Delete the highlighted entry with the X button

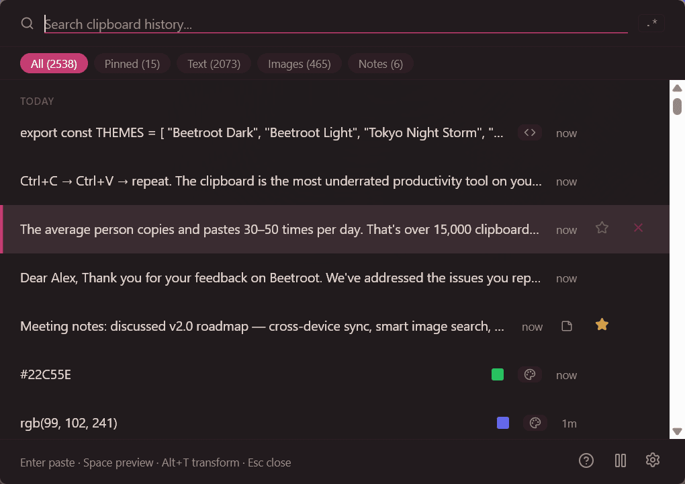[x=637, y=229]
